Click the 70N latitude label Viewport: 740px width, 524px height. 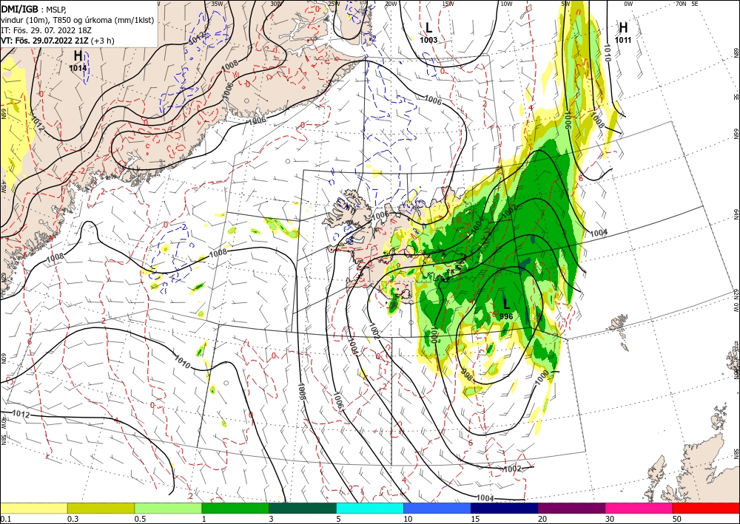click(681, 4)
